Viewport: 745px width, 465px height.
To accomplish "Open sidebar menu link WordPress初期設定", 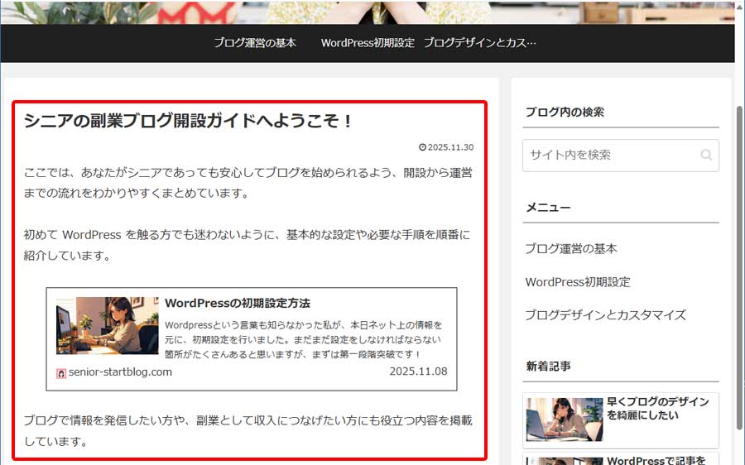I will 577,281.
